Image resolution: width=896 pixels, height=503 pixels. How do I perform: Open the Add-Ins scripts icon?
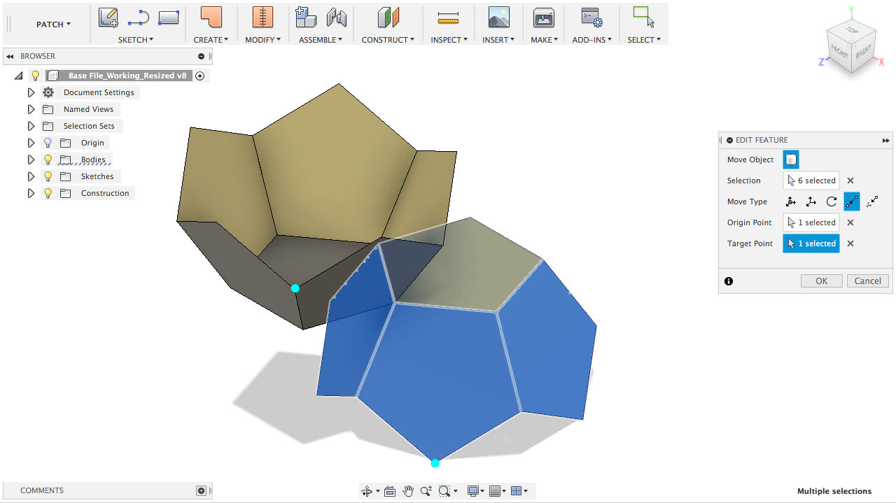[591, 17]
